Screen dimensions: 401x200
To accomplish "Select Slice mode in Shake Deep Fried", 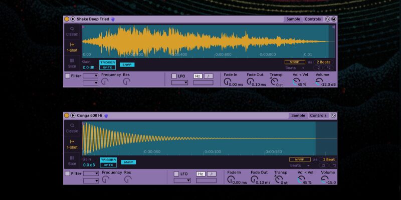I will click(x=72, y=63).
